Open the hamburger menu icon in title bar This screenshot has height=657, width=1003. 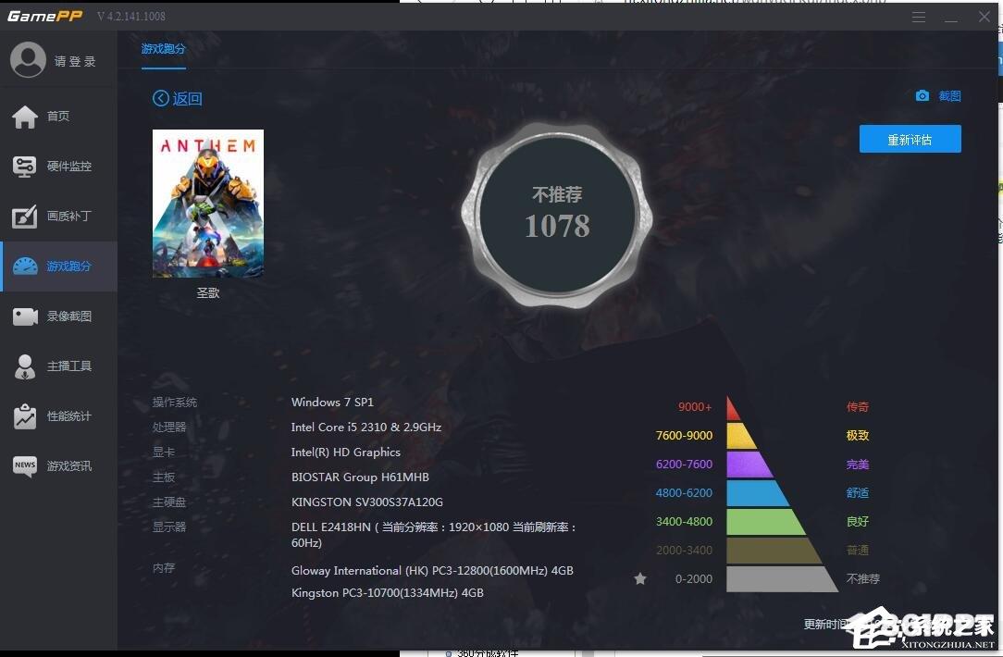pos(919,18)
